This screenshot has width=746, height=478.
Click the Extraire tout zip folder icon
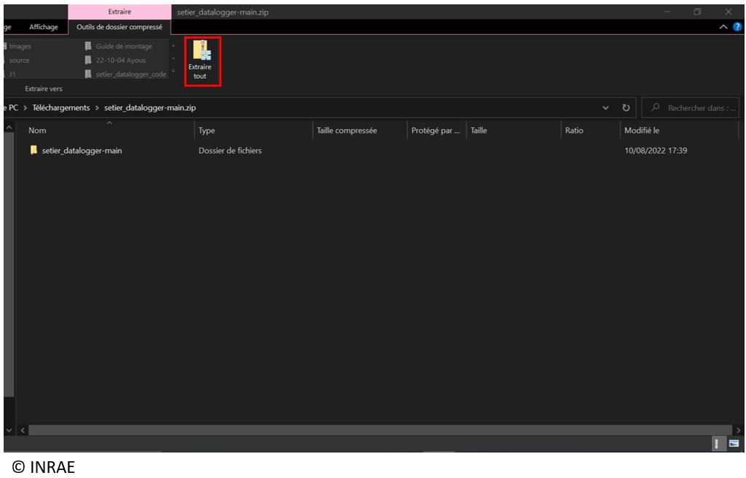(200, 52)
